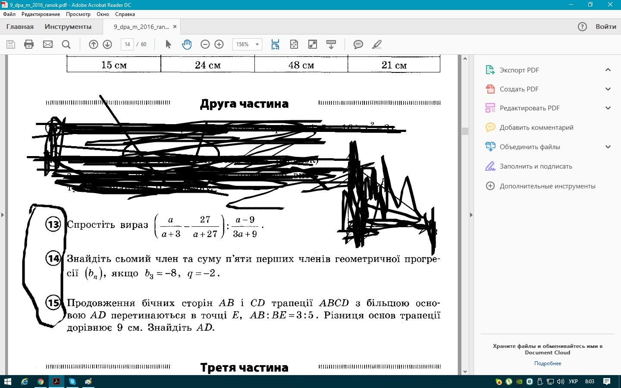Switch to the Главная tab
The height and width of the screenshot is (388, 621).
point(20,27)
